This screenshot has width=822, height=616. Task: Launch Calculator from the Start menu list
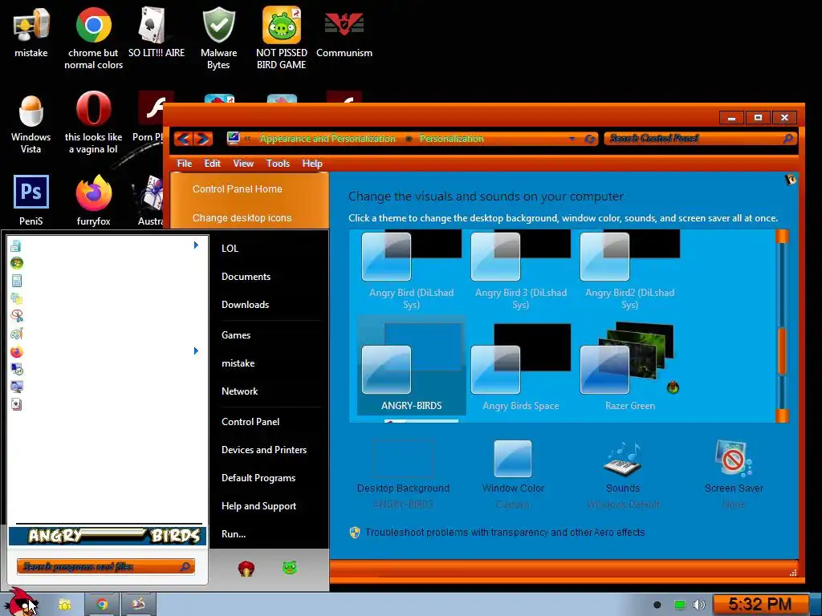(x=16, y=281)
